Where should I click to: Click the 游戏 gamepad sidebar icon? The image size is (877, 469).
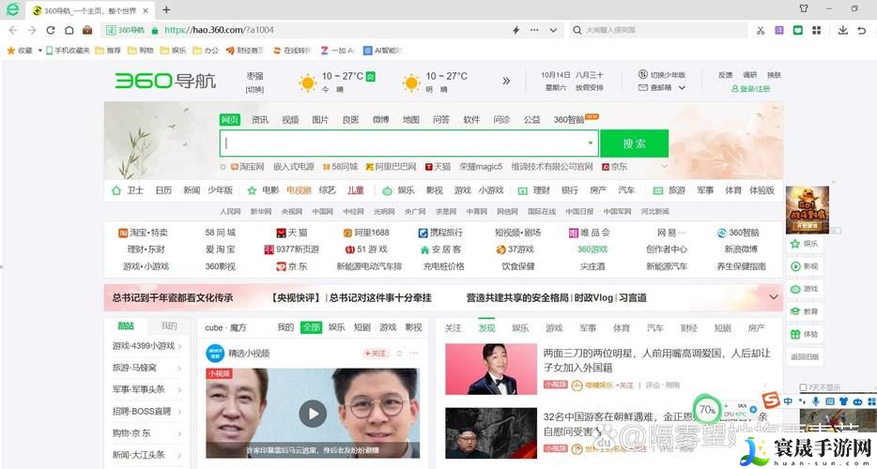(795, 289)
